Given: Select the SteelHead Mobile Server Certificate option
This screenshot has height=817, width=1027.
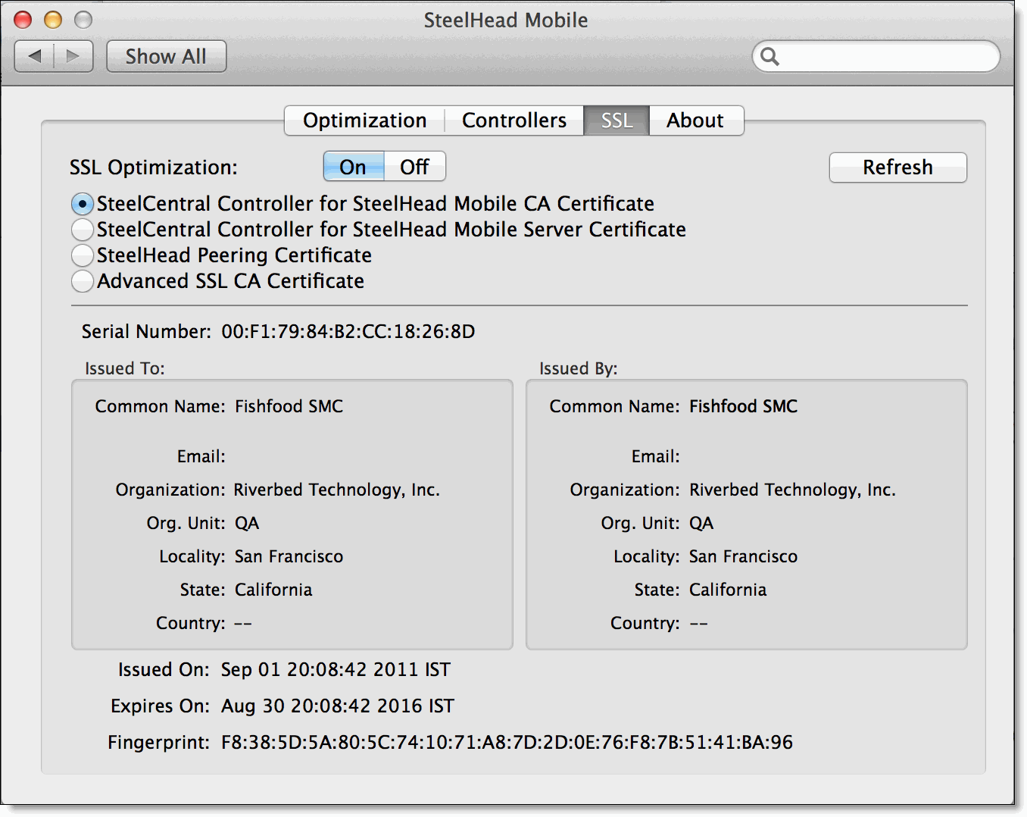Looking at the screenshot, I should [83, 230].
